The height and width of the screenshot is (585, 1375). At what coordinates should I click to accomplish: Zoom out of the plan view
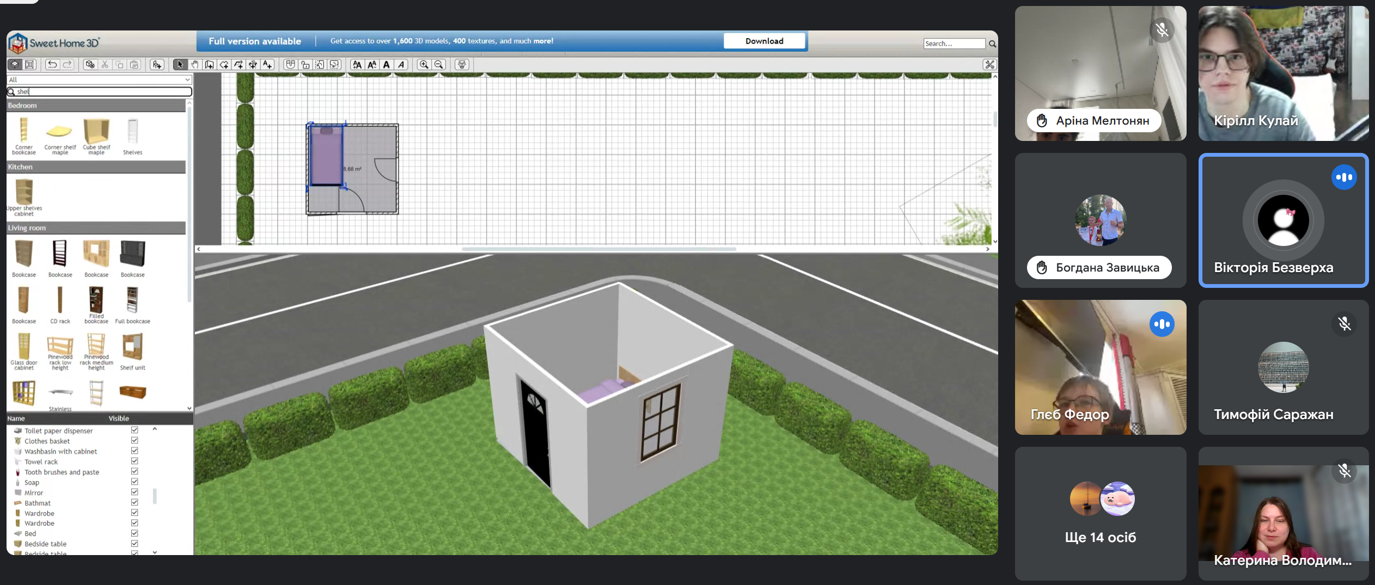click(x=439, y=65)
